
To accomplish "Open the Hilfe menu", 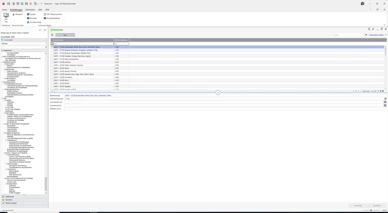I will [x=47, y=10].
